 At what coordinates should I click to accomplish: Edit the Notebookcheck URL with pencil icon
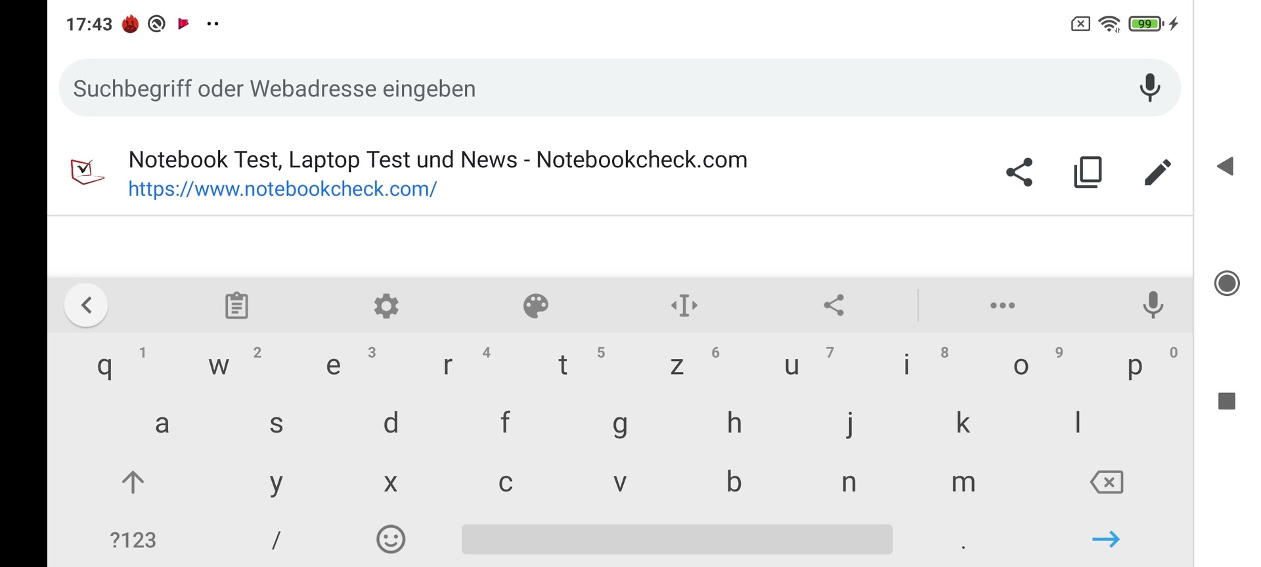[x=1157, y=173]
